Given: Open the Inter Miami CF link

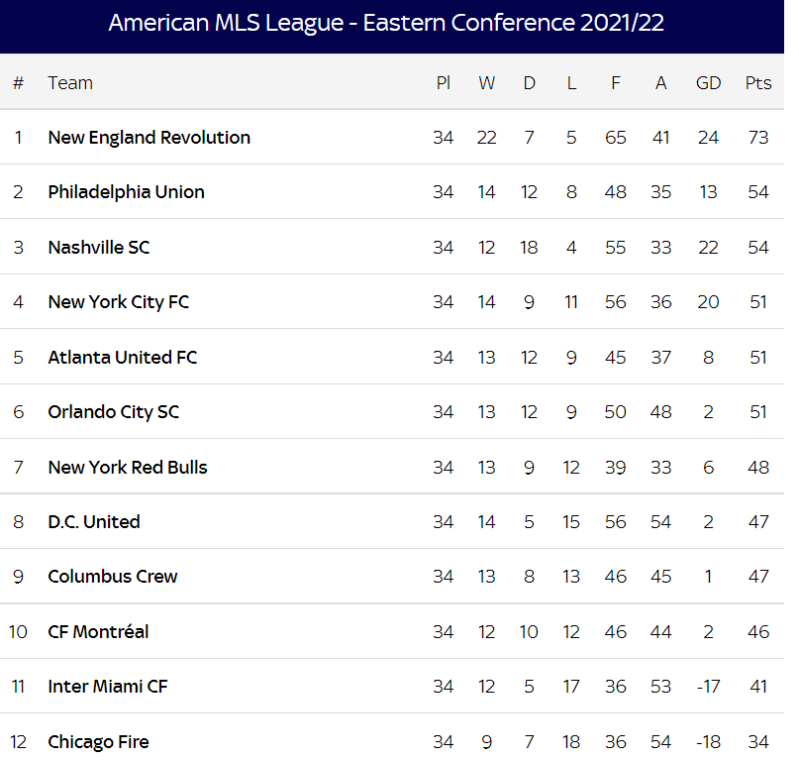Looking at the screenshot, I should pos(108,687).
